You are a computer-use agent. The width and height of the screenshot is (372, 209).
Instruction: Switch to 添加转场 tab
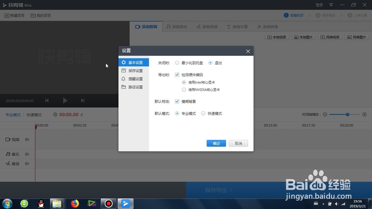(267, 26)
